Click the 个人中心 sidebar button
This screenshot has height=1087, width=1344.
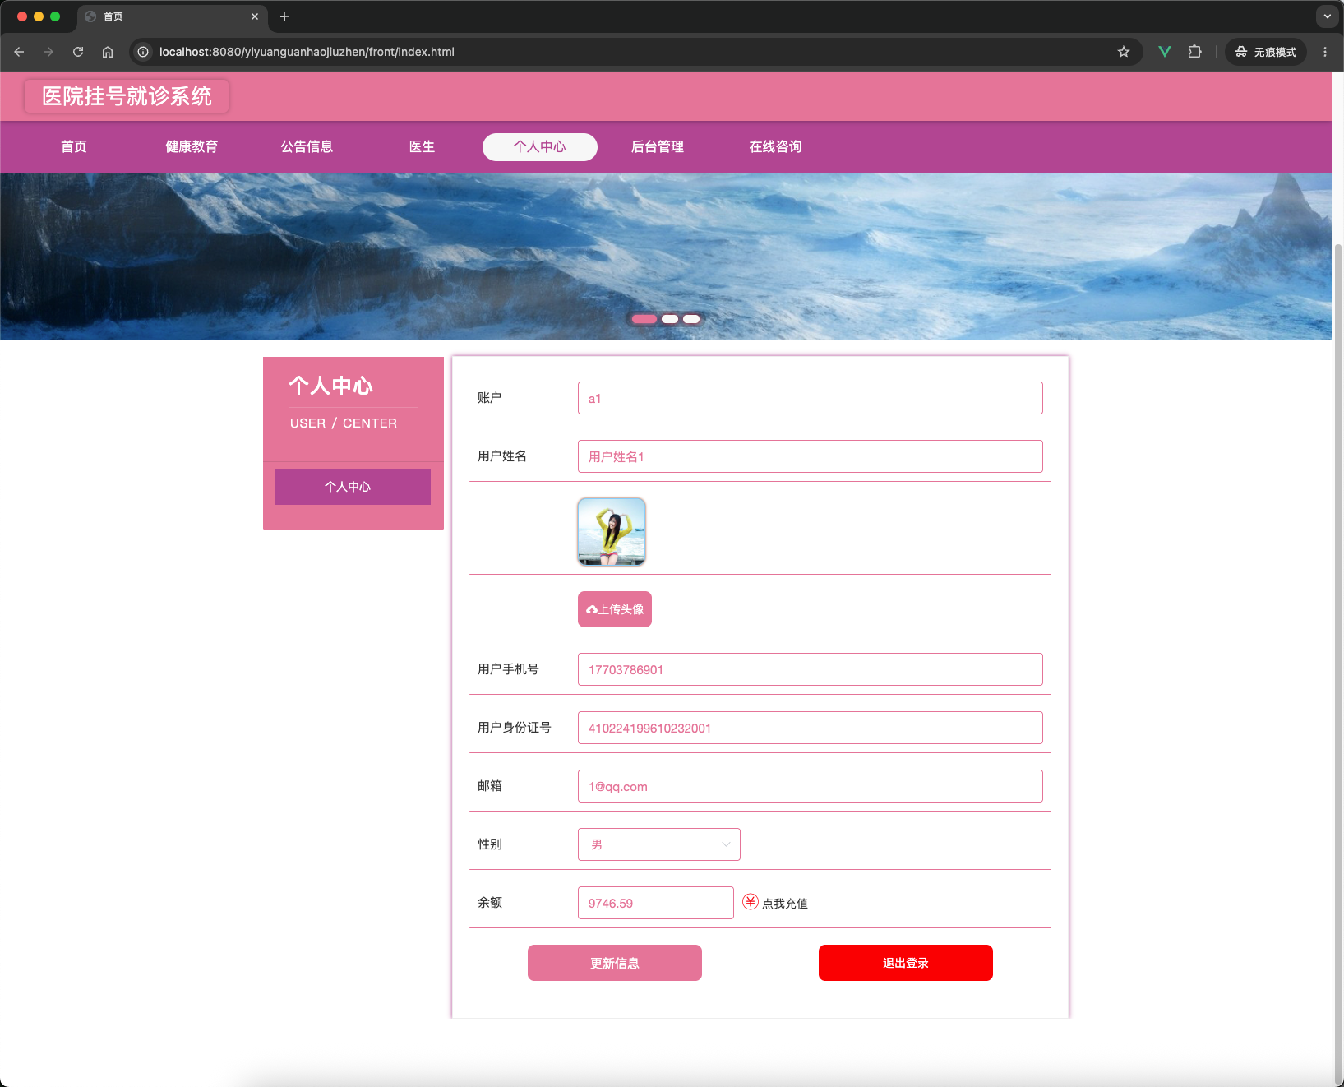tap(353, 487)
